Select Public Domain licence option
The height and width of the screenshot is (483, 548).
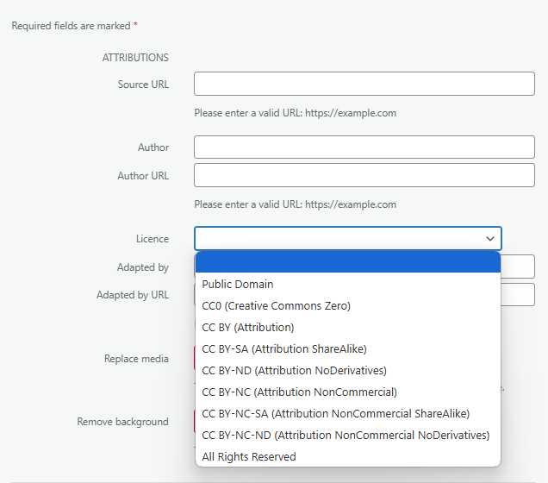(x=348, y=284)
